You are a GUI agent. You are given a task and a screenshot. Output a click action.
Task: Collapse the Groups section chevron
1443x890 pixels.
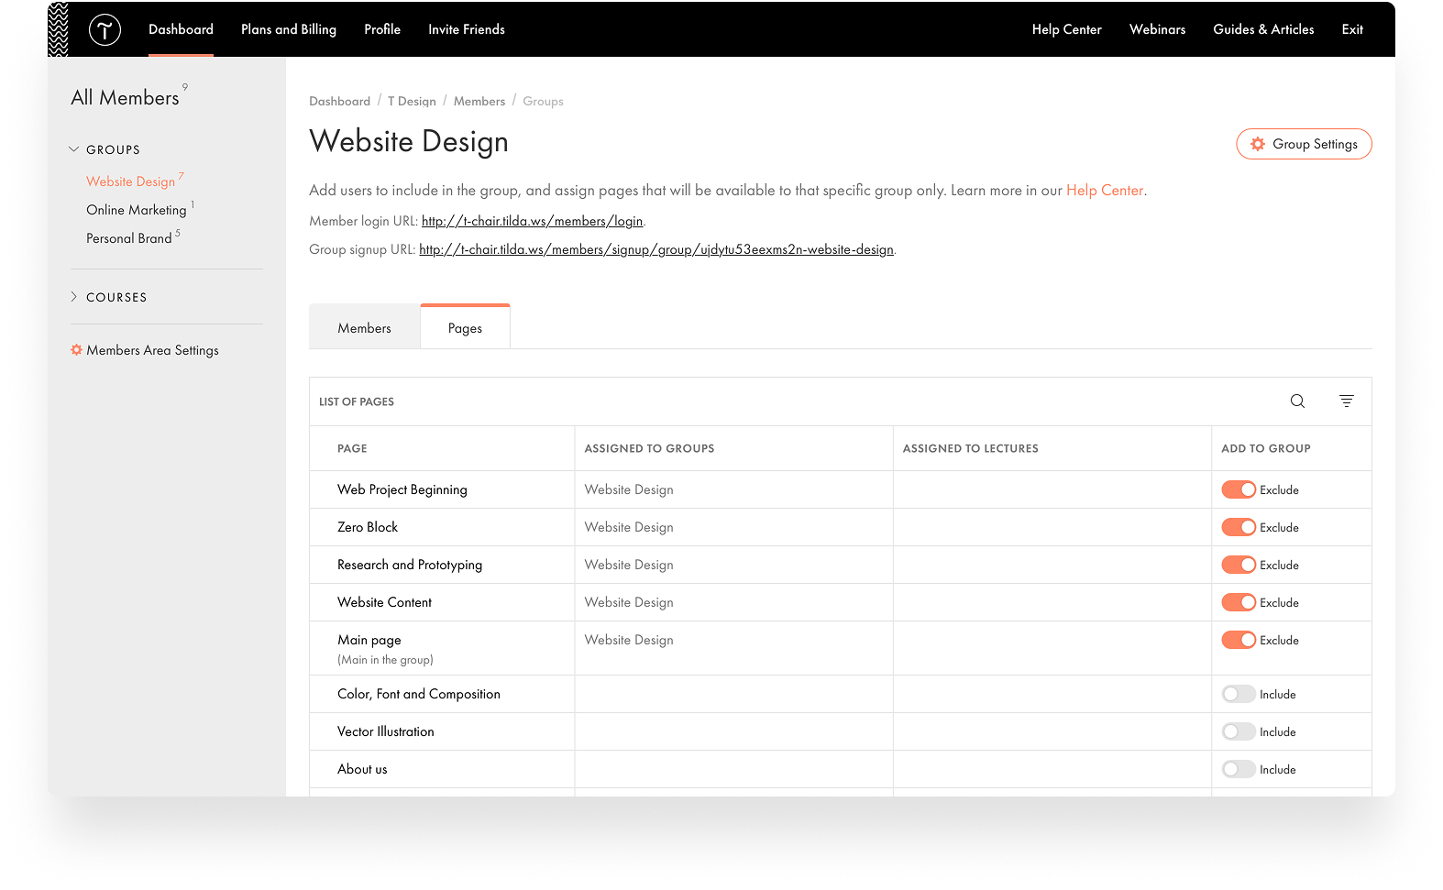coord(74,149)
